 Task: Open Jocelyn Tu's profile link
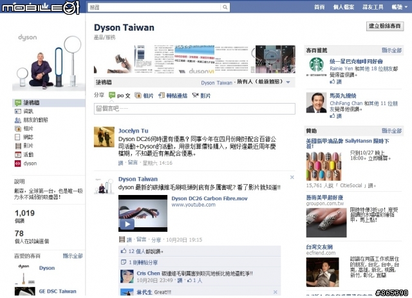point(133,131)
